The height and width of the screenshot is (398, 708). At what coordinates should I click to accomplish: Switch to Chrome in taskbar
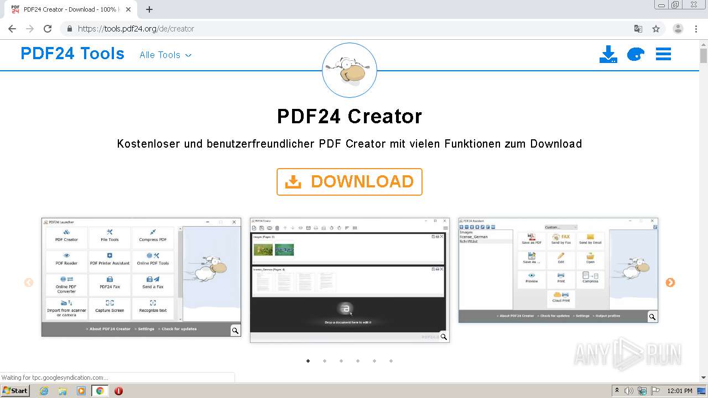pyautogui.click(x=100, y=391)
